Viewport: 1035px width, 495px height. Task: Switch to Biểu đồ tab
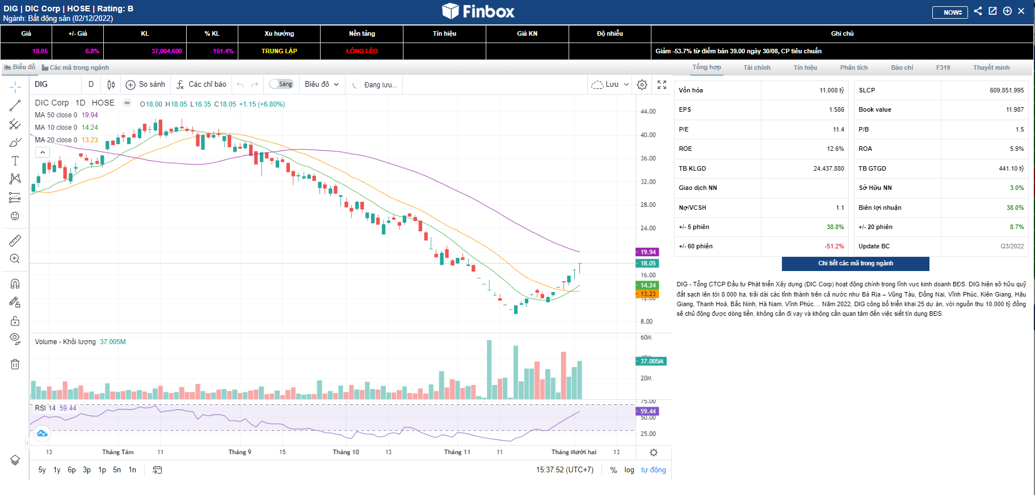coord(19,67)
